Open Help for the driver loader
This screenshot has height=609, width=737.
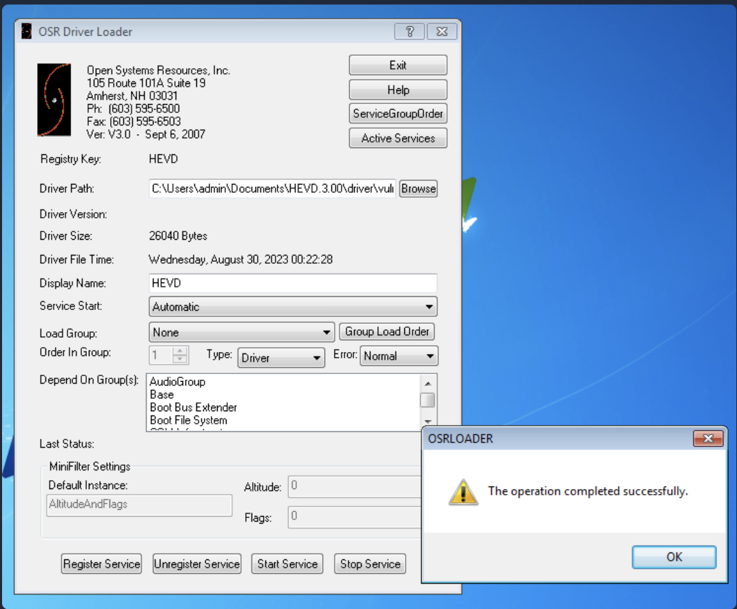(x=398, y=90)
